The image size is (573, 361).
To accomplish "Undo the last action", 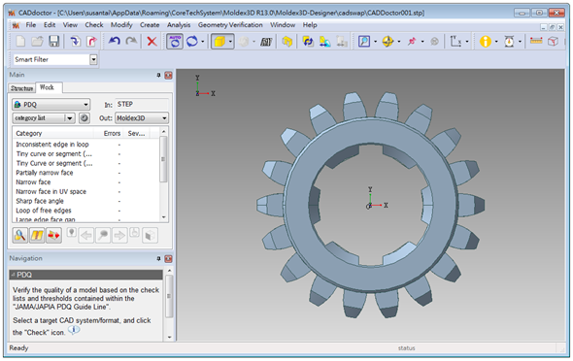I will tap(114, 42).
